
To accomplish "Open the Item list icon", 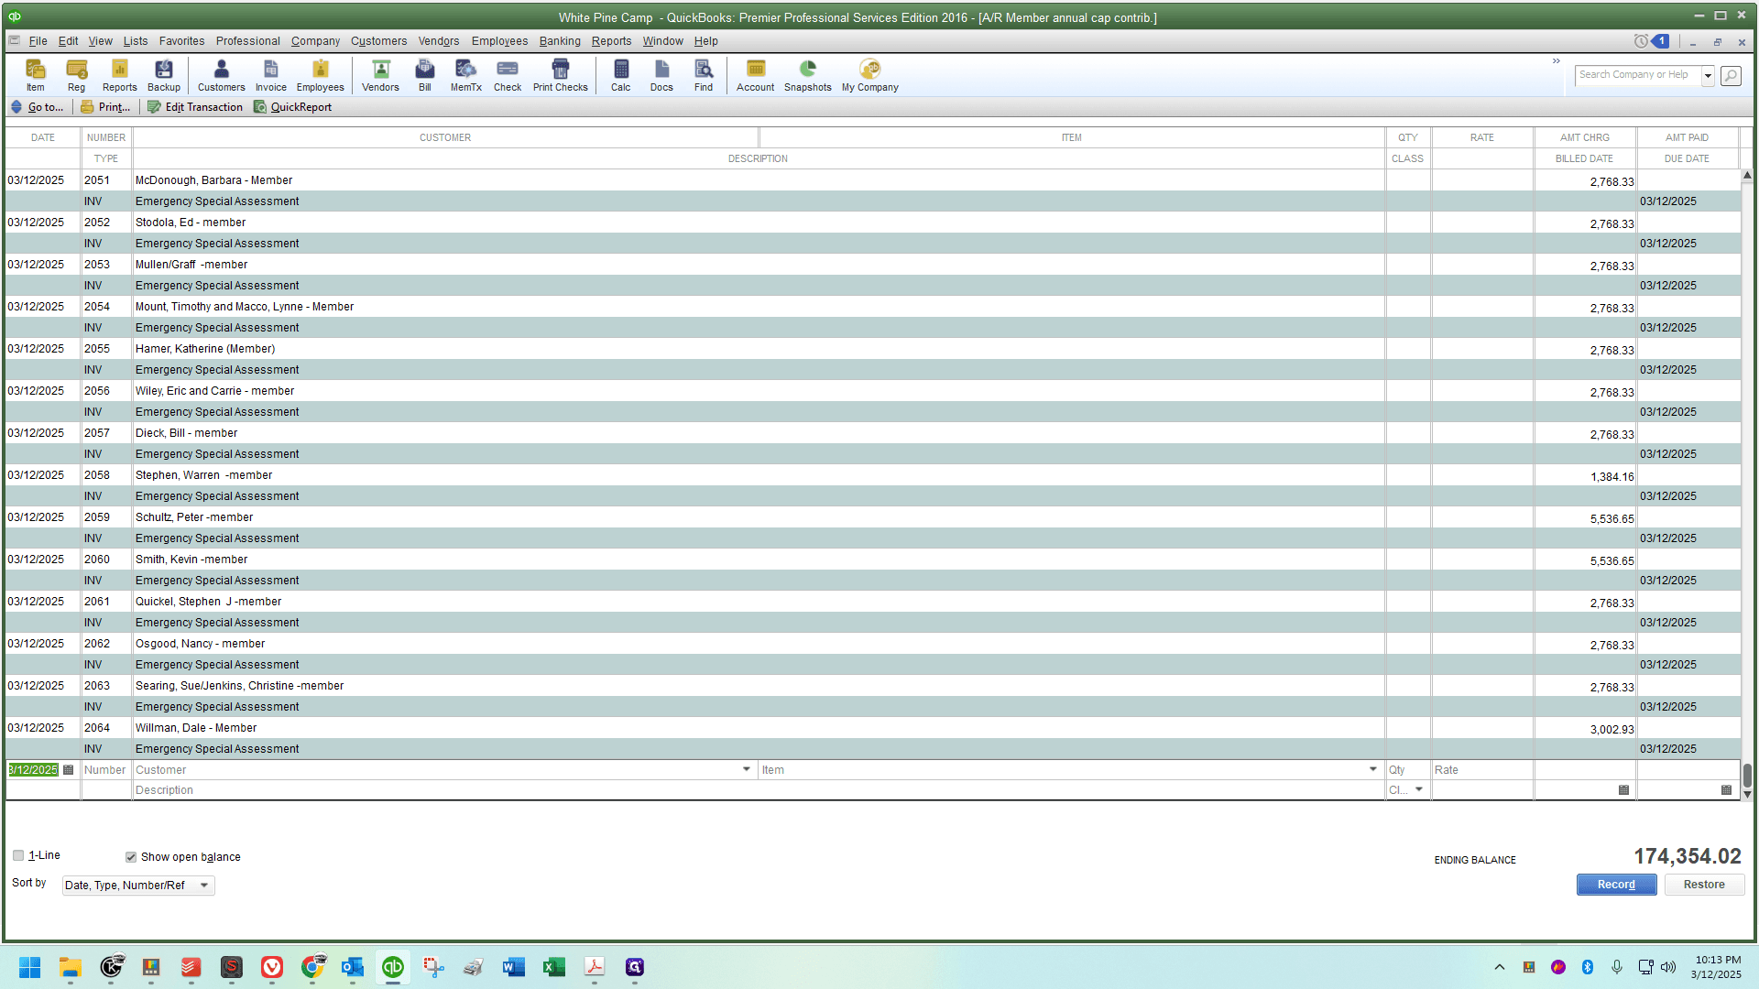I will [35, 75].
